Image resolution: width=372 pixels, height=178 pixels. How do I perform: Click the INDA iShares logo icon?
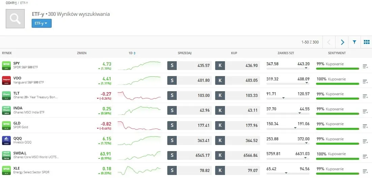(6, 110)
